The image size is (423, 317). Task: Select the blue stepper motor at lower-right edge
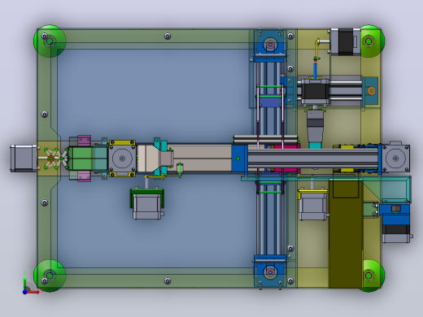[x=396, y=224]
